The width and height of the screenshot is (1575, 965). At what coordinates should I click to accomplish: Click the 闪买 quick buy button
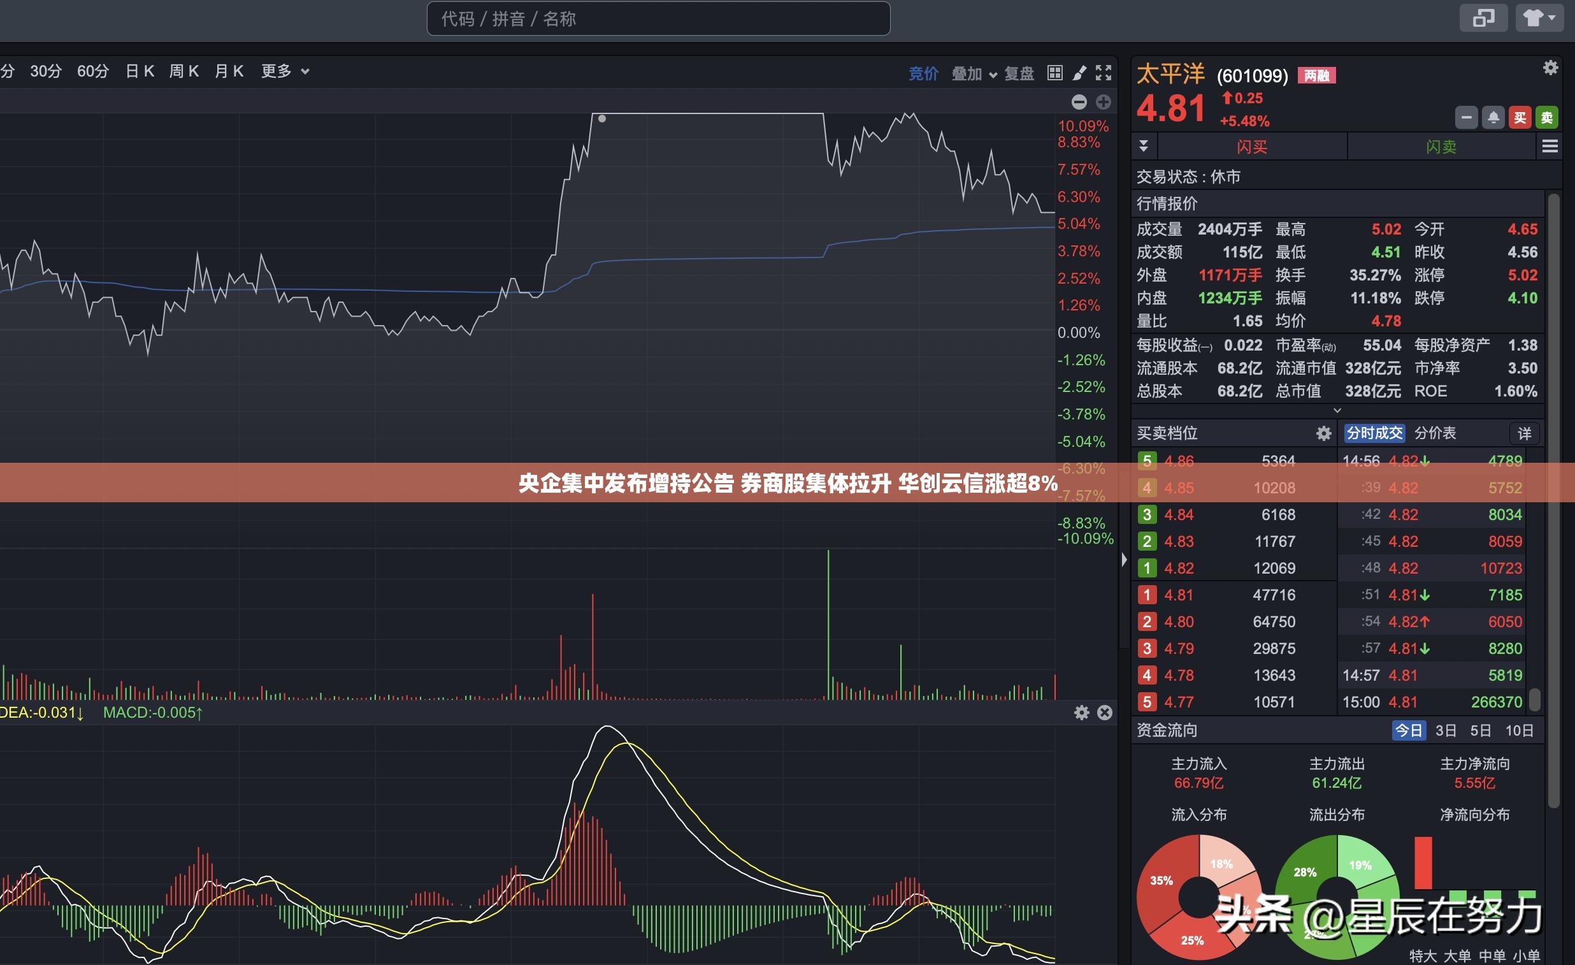(1251, 147)
